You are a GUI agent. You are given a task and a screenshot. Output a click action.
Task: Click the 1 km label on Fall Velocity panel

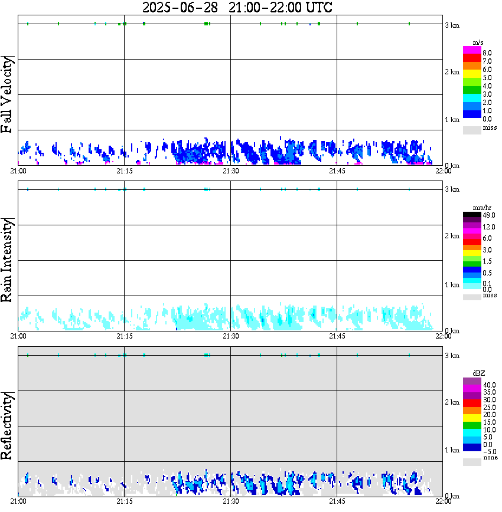(x=452, y=120)
